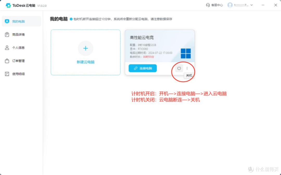
Task: Click the remaining time 00时55分
Action: click(x=148, y=57)
